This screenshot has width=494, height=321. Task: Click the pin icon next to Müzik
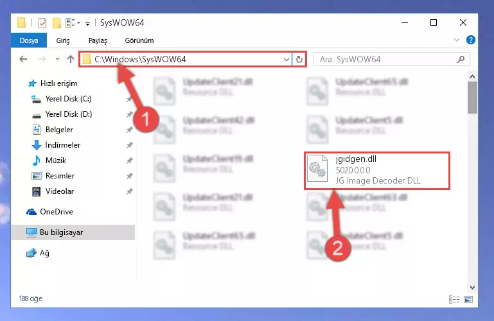click(129, 160)
